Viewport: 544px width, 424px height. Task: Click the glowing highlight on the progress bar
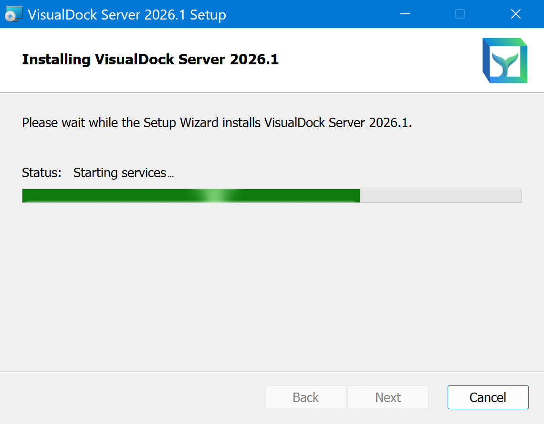217,196
